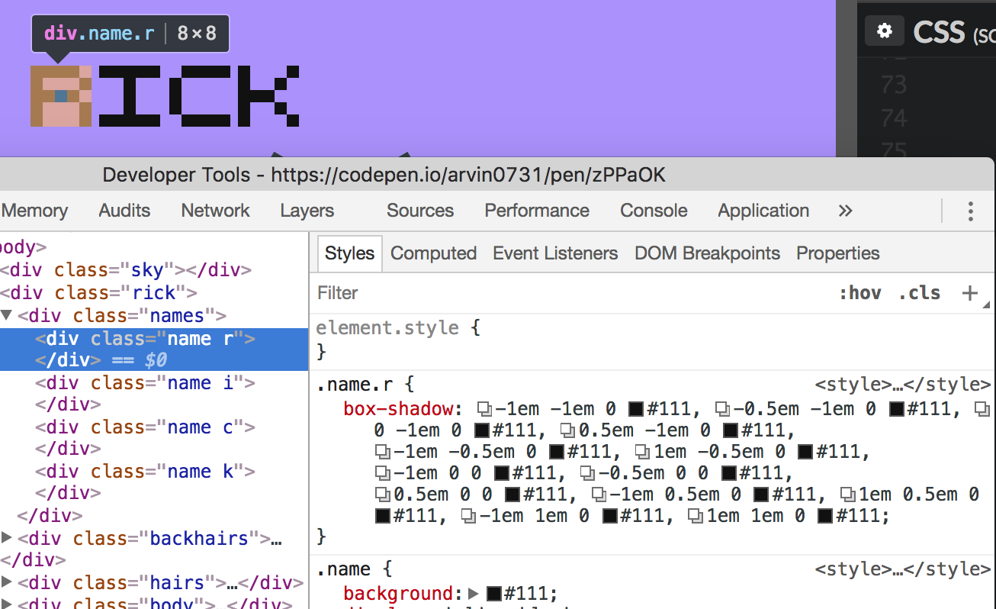Image resolution: width=996 pixels, height=609 pixels.
Task: Switch to the Properties sidebar tab
Action: coord(838,253)
